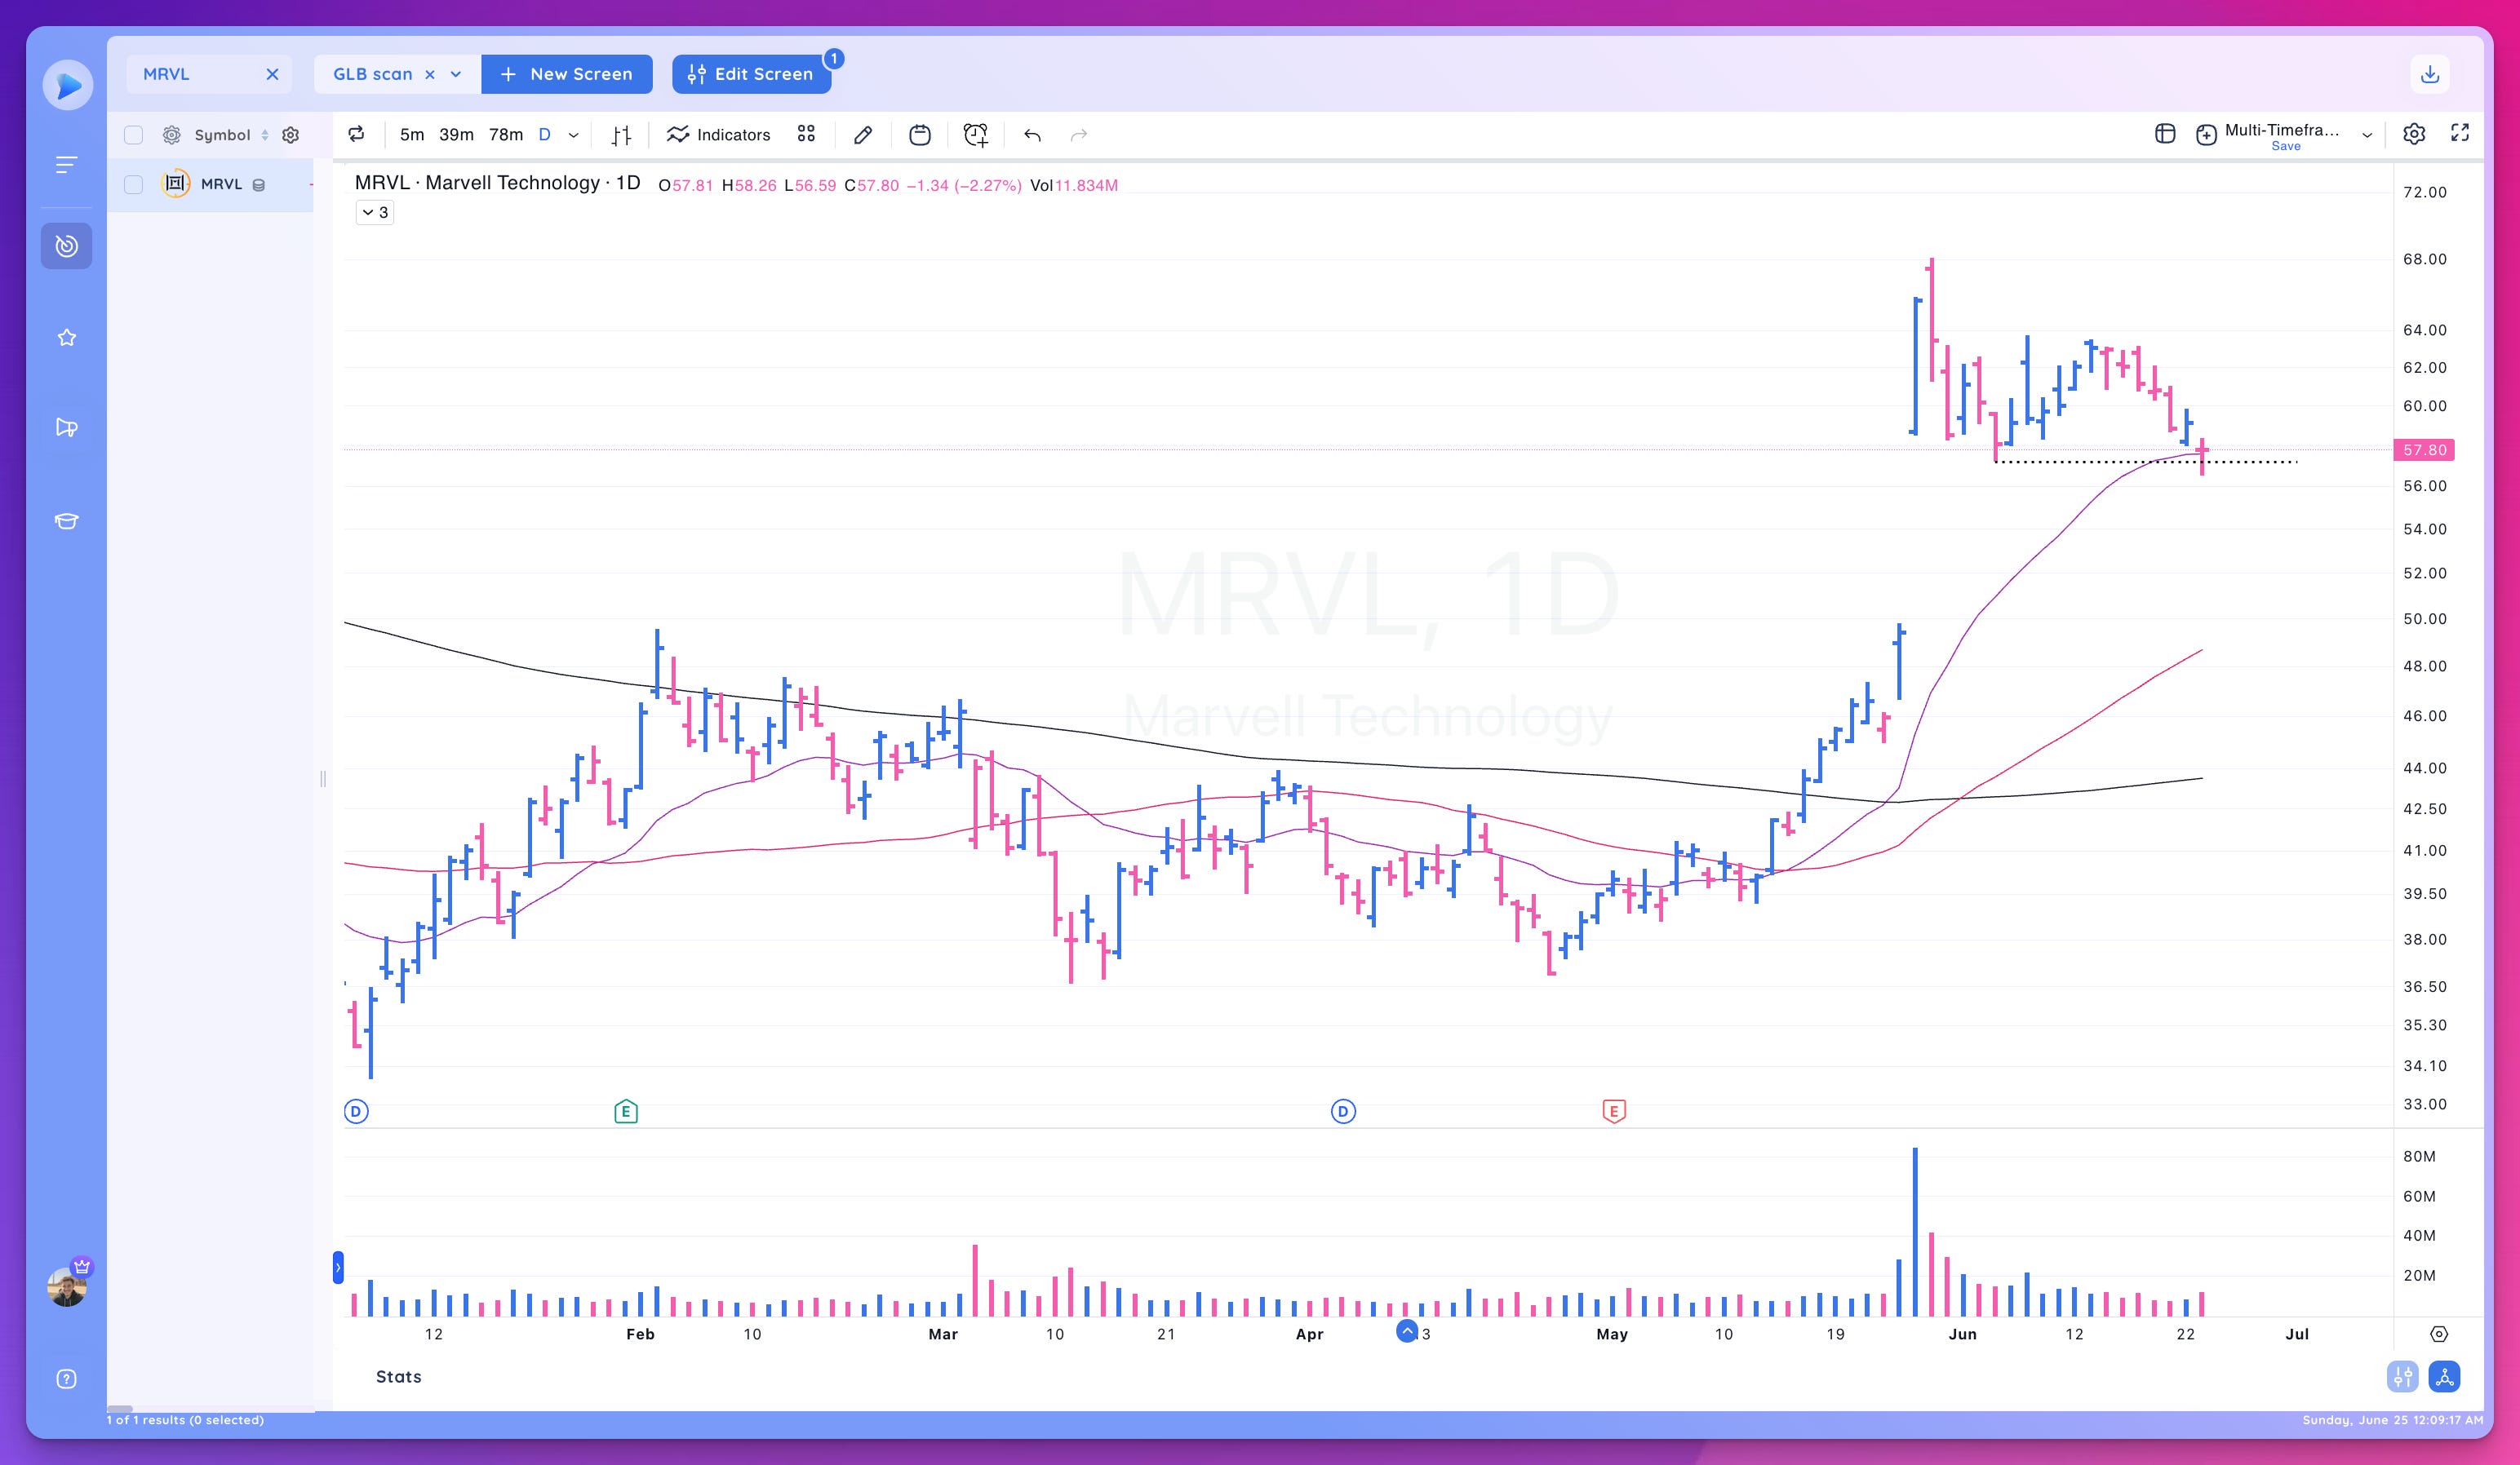2520x1465 pixels.
Task: Open the calendar date icon
Action: [x=920, y=135]
